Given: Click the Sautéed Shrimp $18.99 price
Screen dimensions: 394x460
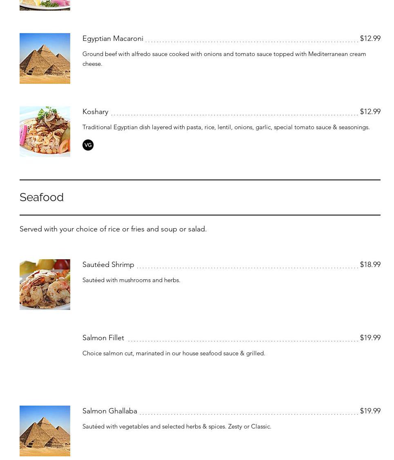Looking at the screenshot, I should pyautogui.click(x=370, y=265).
